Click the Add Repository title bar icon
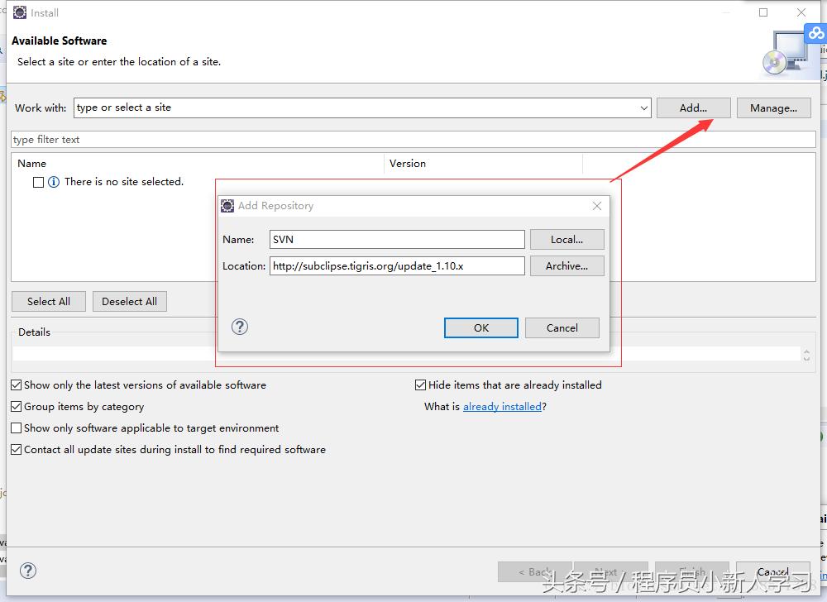The width and height of the screenshot is (827, 602). 227,206
